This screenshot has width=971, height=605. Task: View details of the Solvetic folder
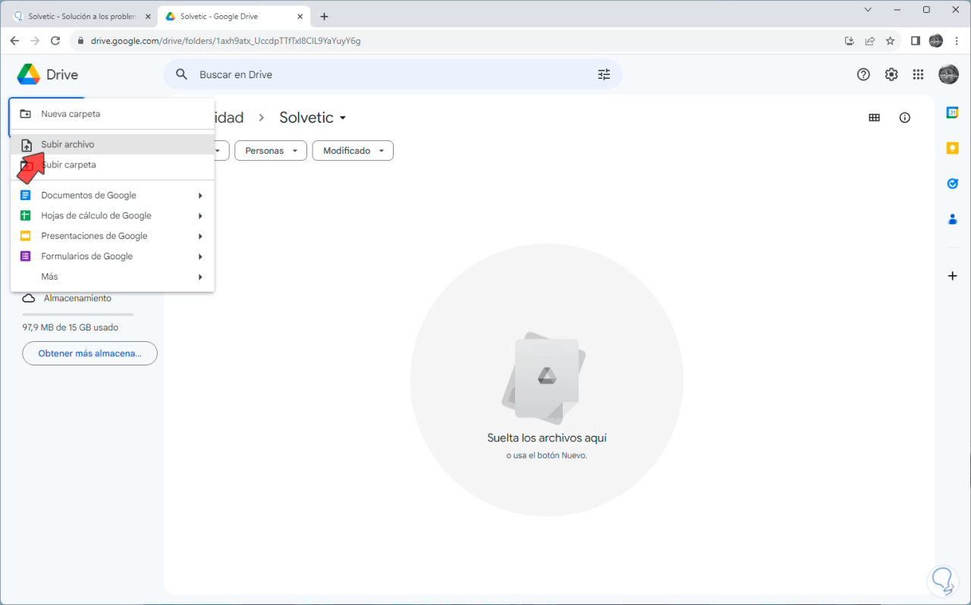(904, 118)
